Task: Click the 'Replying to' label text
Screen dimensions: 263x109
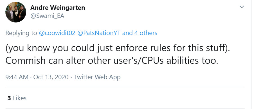Action: tap(21, 33)
